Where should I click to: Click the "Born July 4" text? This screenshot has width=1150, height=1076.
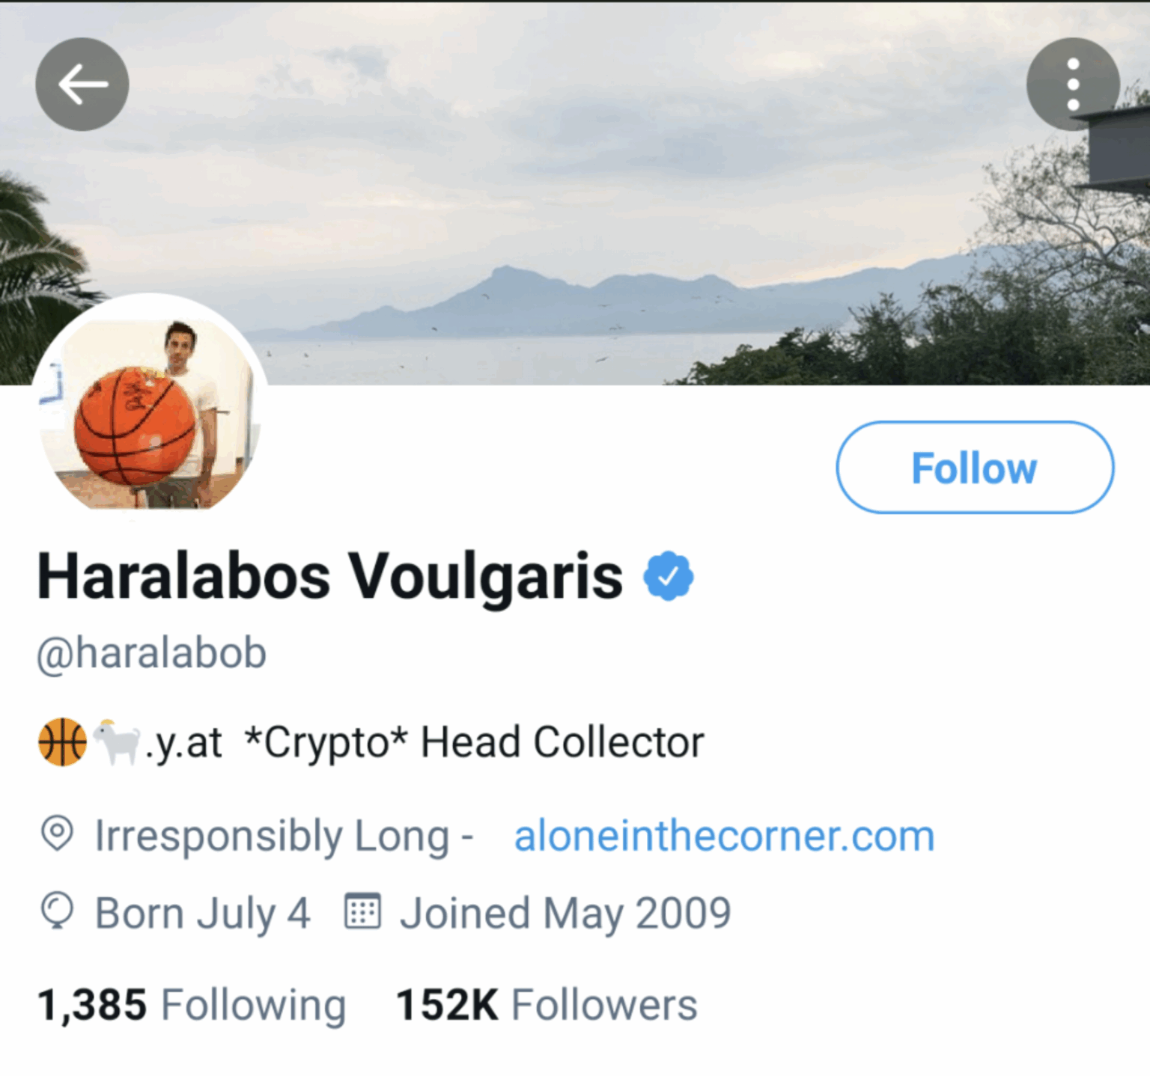202,914
